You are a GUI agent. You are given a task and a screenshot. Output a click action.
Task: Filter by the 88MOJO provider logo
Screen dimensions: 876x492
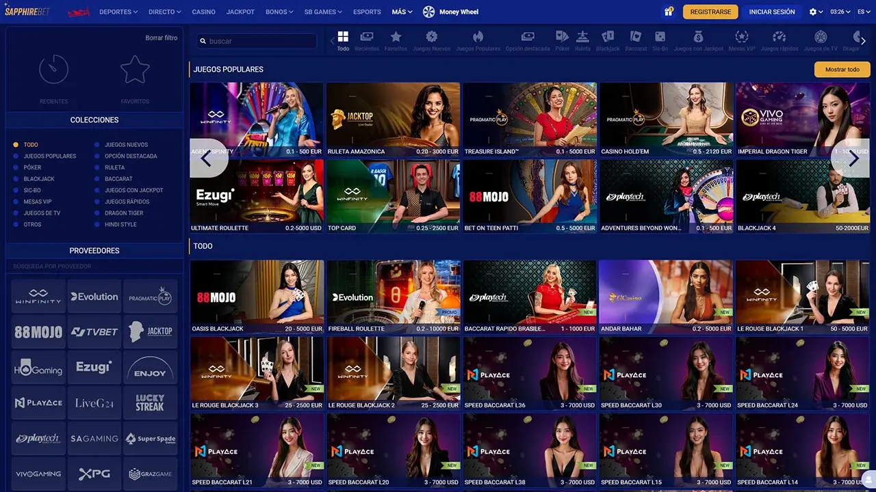(x=38, y=331)
